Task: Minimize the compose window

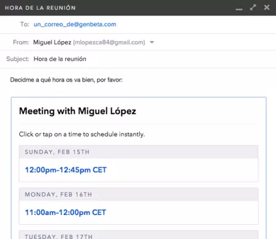Action: [239, 9]
